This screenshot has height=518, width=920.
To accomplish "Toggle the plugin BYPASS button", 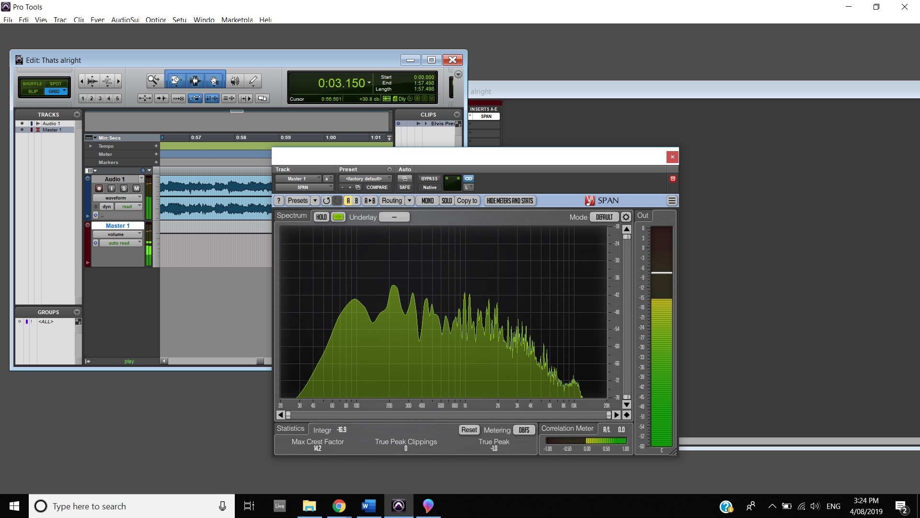I will (x=429, y=178).
